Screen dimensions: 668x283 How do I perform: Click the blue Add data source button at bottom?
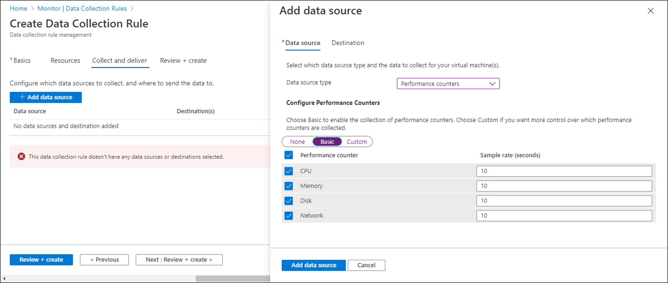point(313,265)
